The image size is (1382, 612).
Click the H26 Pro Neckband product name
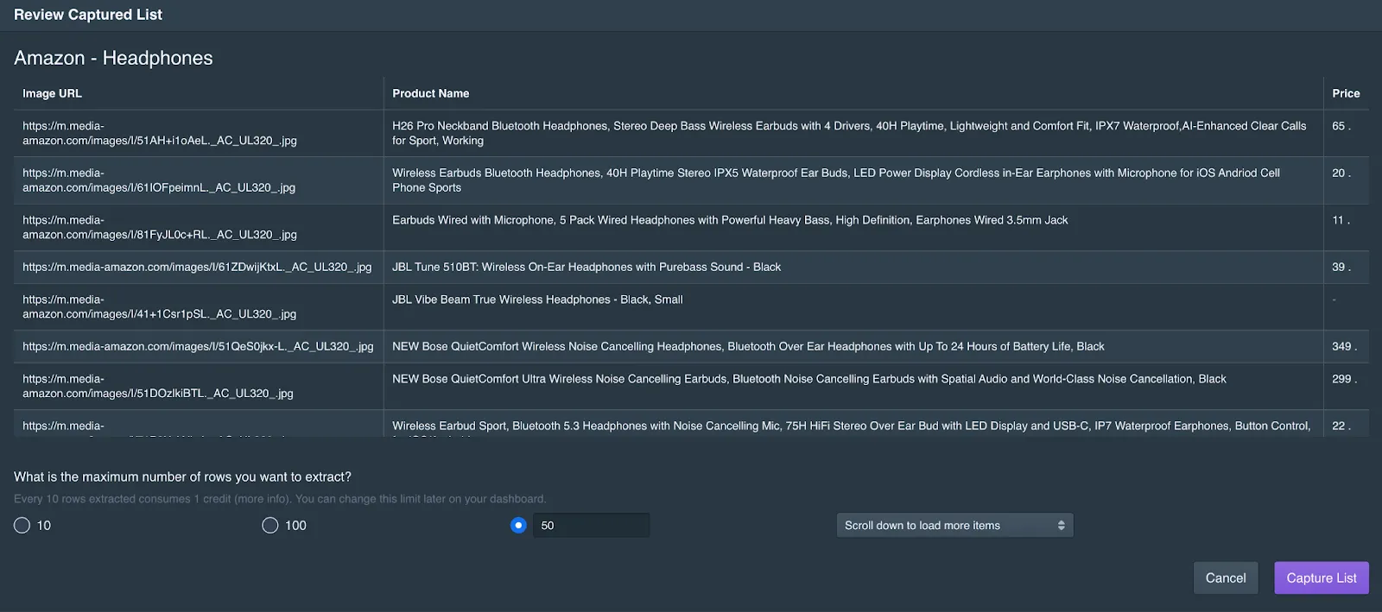(x=849, y=133)
